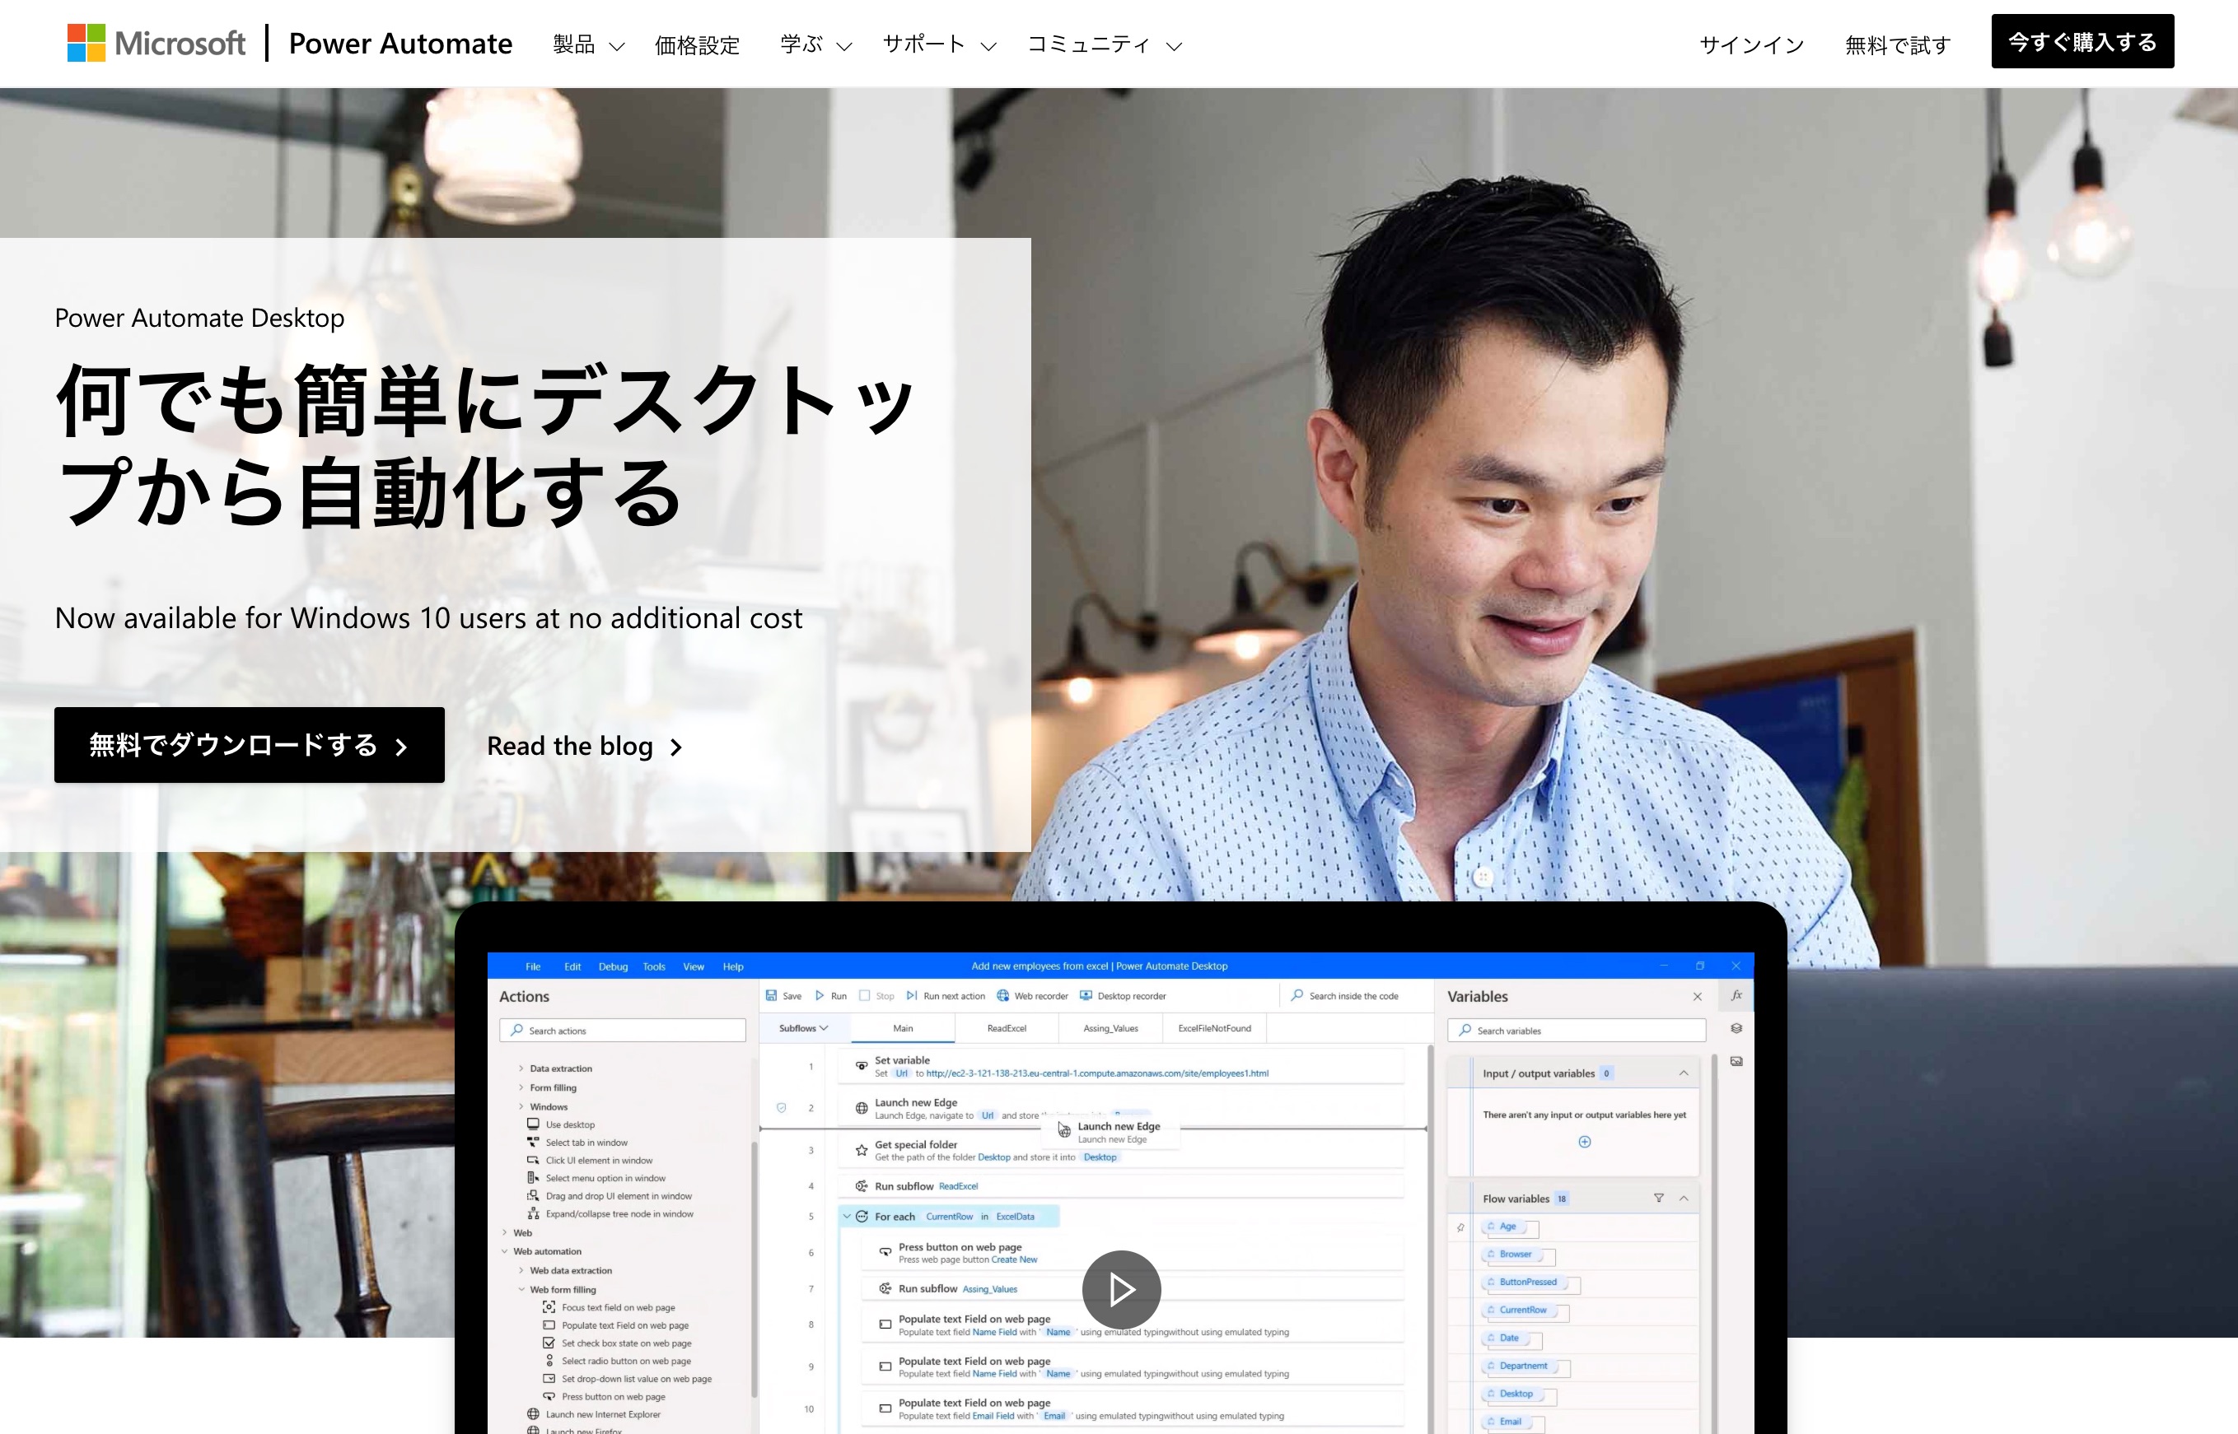Open the Edit menu in the app preview
The image size is (2238, 1434).
[x=572, y=966]
